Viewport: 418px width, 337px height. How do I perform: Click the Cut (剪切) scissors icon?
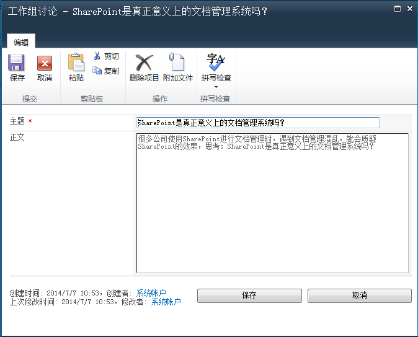[97, 56]
